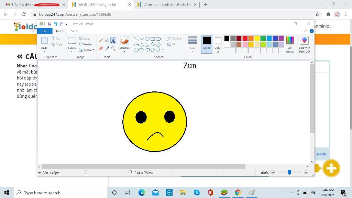Click the zoom slider handle
Viewport: 352px width, 198px height.
(289, 173)
